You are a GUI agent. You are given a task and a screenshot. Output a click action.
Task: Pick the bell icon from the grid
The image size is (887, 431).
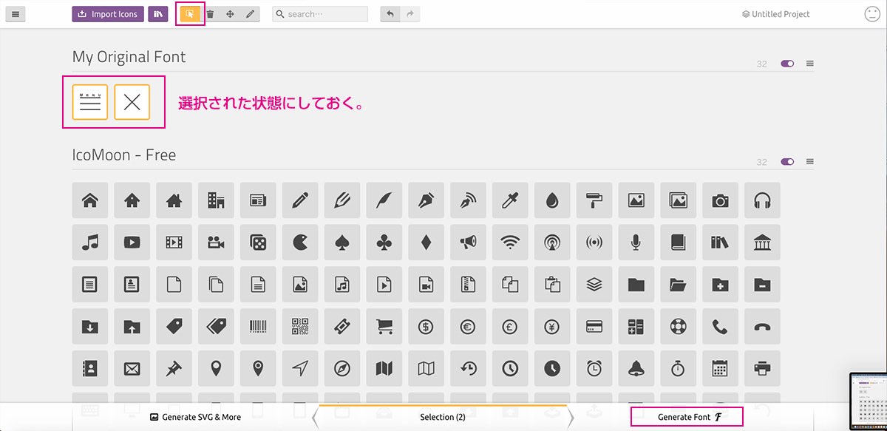[x=636, y=367]
